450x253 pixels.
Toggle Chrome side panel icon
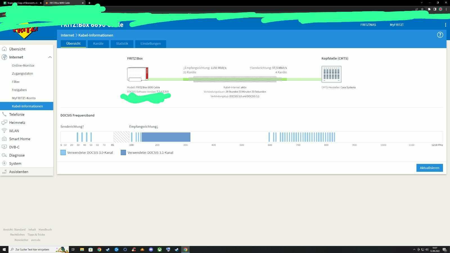[435, 9]
